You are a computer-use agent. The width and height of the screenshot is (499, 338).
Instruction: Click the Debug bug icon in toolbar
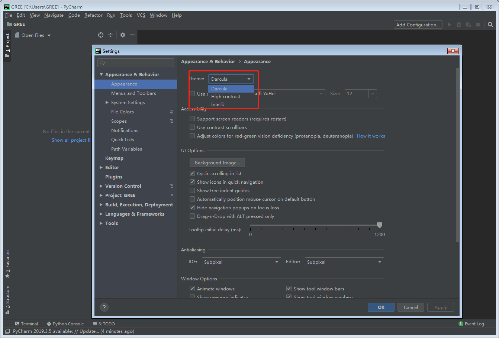point(459,25)
